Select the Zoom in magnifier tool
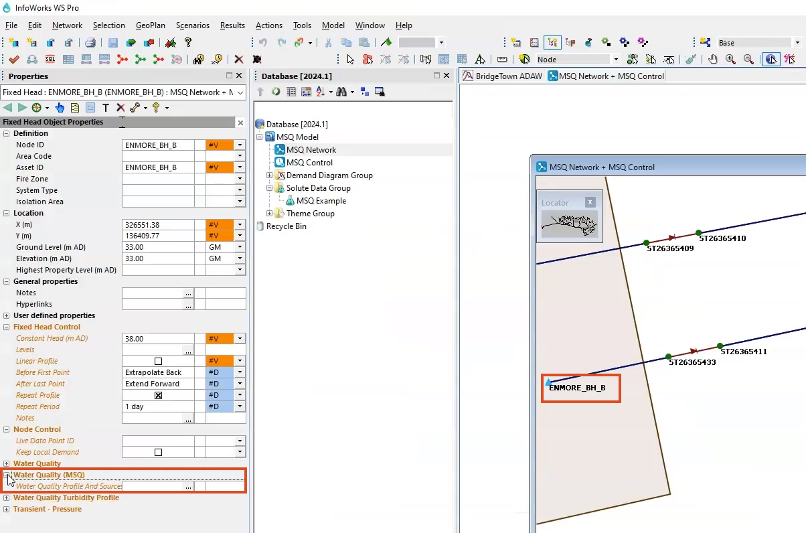 pyautogui.click(x=730, y=60)
